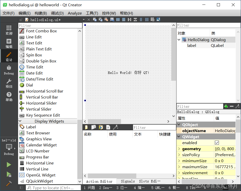Click the Type to locate search field
Screen dimensions: 241x191
(53, 188)
